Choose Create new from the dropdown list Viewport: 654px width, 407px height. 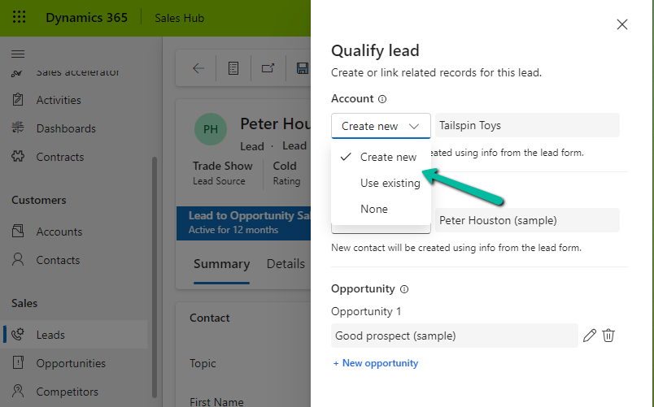381,157
